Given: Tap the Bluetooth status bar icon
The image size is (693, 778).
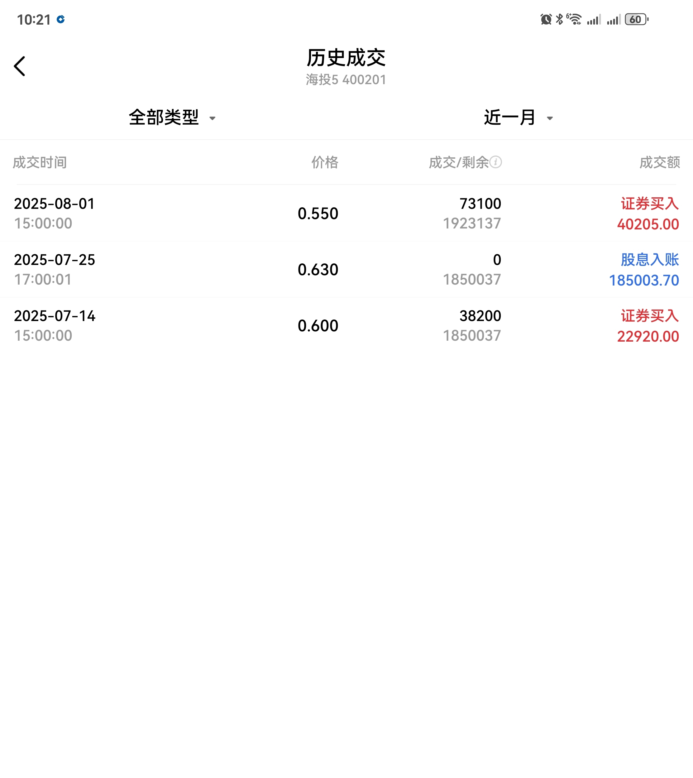Looking at the screenshot, I should (559, 19).
